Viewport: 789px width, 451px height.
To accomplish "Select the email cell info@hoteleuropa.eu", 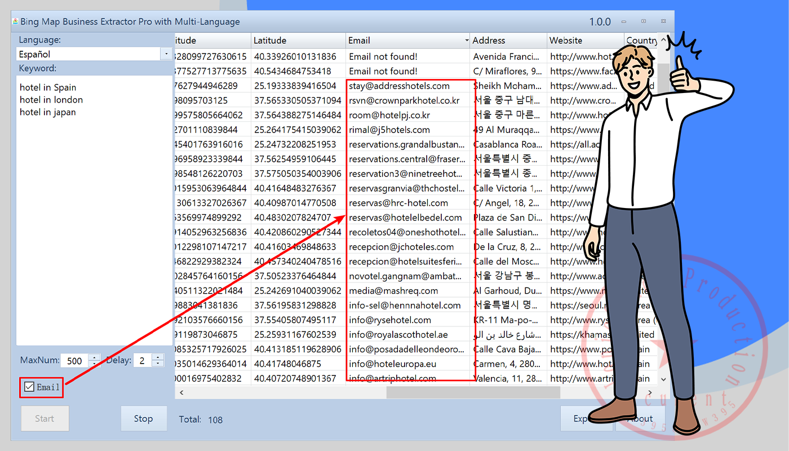I will [x=408, y=364].
